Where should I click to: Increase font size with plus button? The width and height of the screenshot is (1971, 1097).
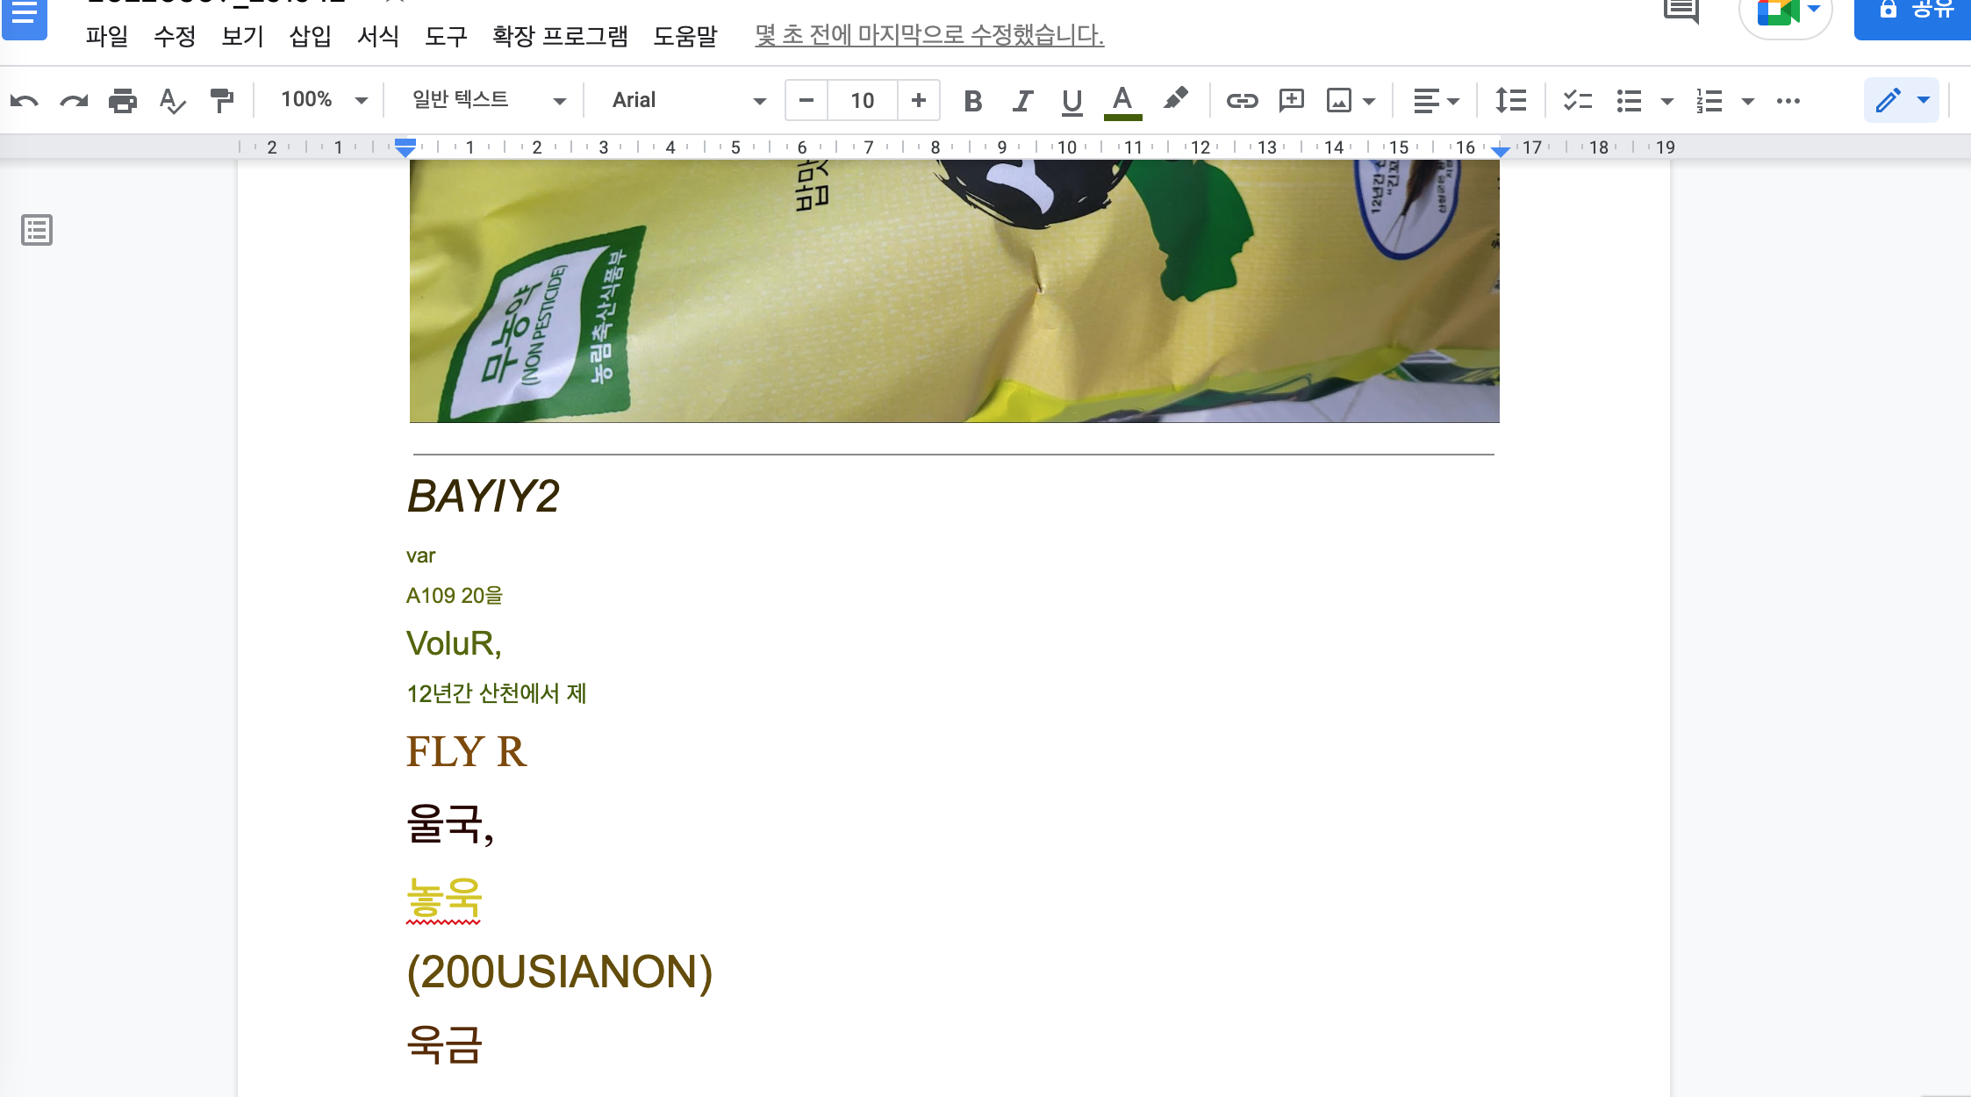click(x=919, y=100)
